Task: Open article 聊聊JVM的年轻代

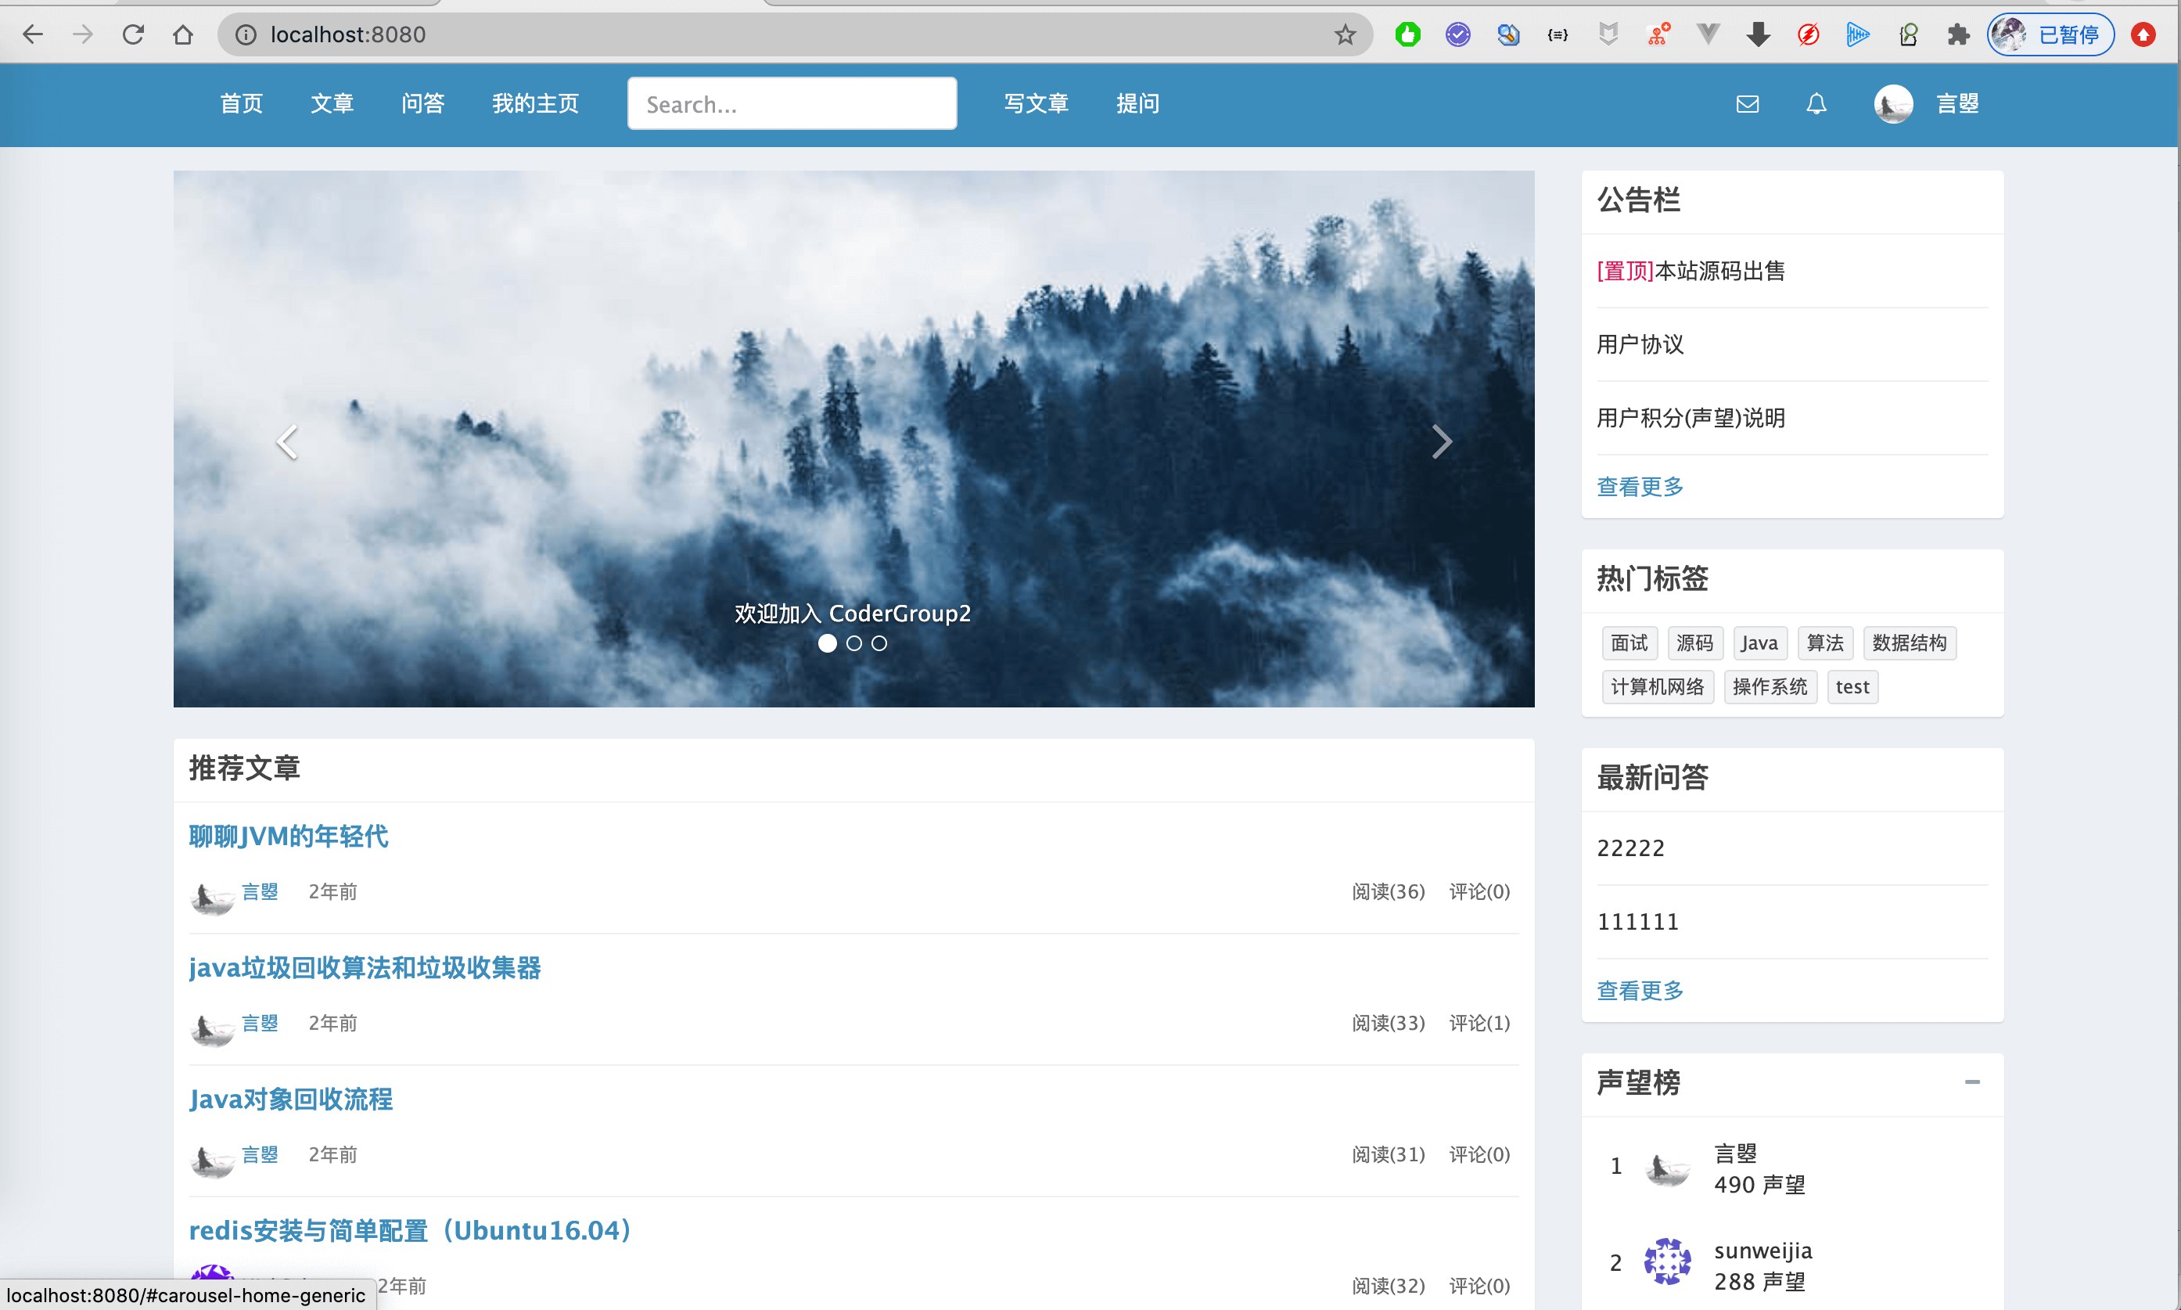Action: coord(289,835)
